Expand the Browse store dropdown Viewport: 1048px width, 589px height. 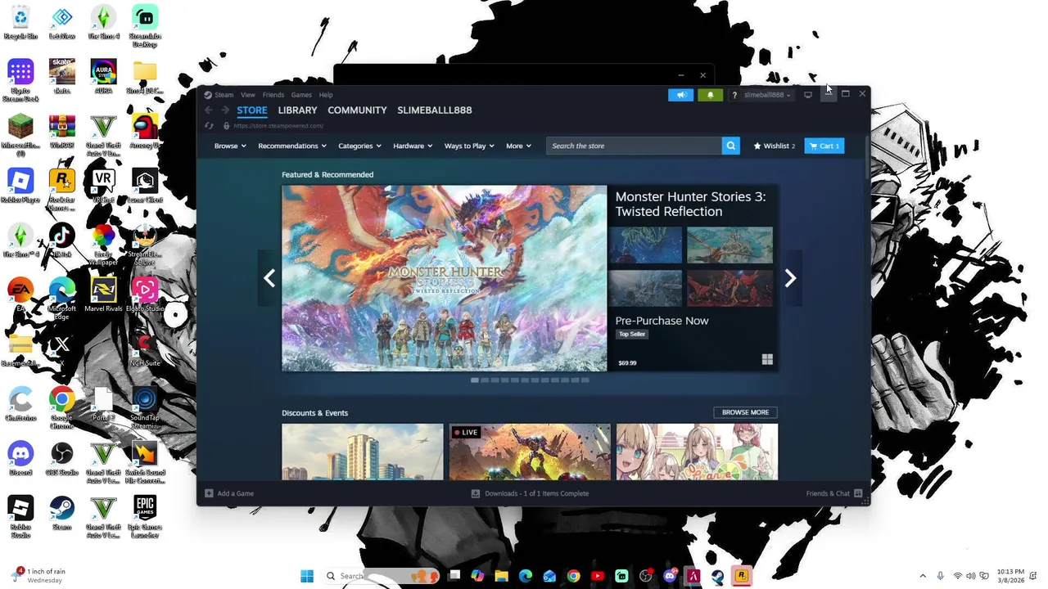point(230,146)
